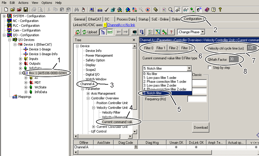This screenshot has width=259, height=156.
Task: Click the purple book help icon
Action: 207,10
